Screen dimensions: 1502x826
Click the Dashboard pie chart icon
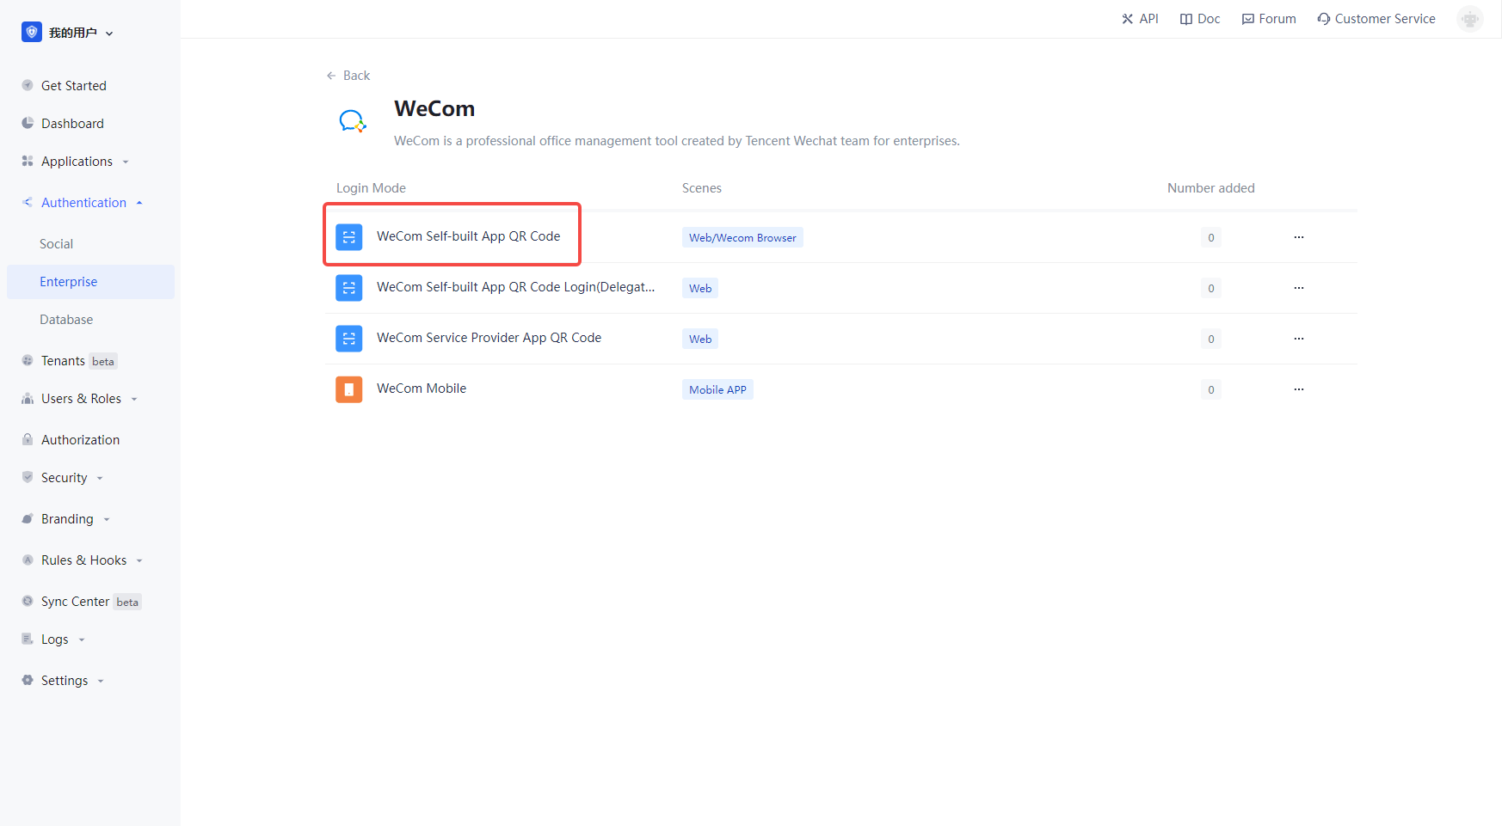pyautogui.click(x=28, y=123)
